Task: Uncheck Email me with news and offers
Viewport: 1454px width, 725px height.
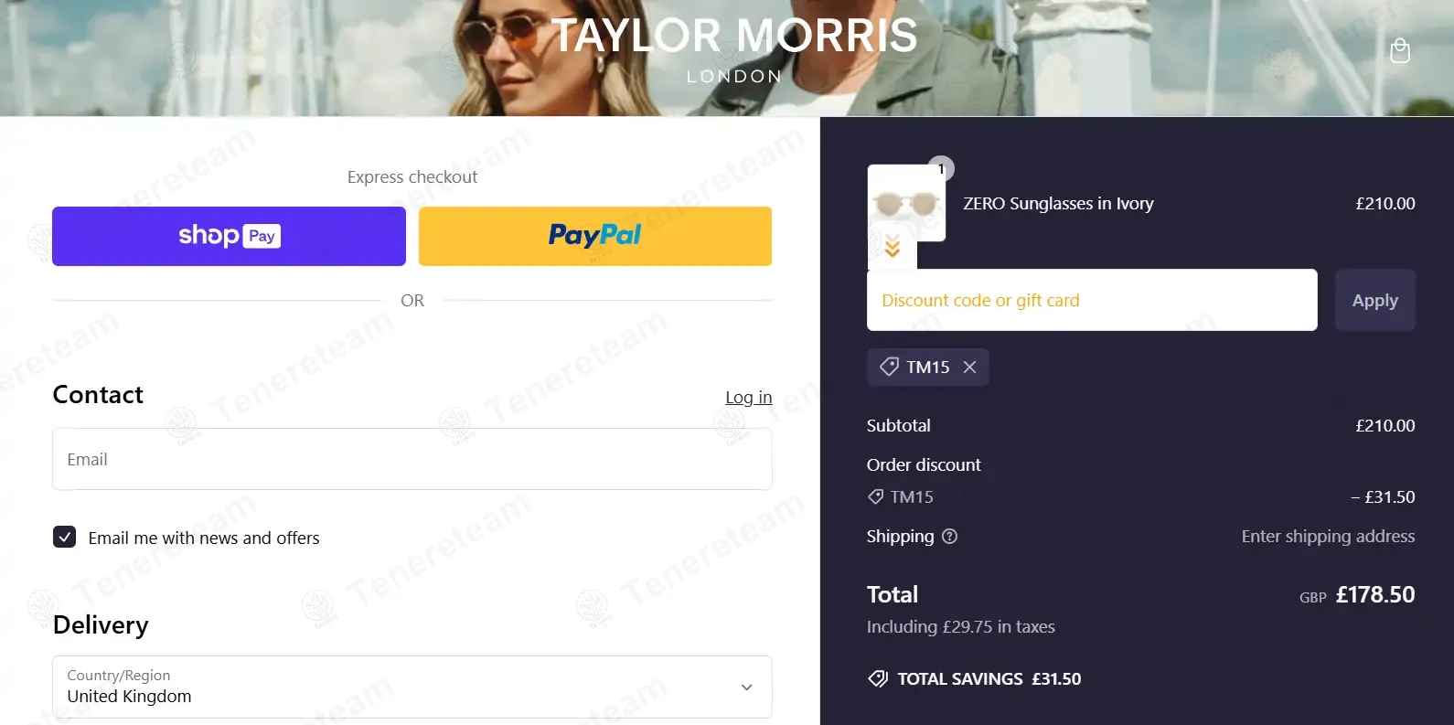Action: coord(64,537)
